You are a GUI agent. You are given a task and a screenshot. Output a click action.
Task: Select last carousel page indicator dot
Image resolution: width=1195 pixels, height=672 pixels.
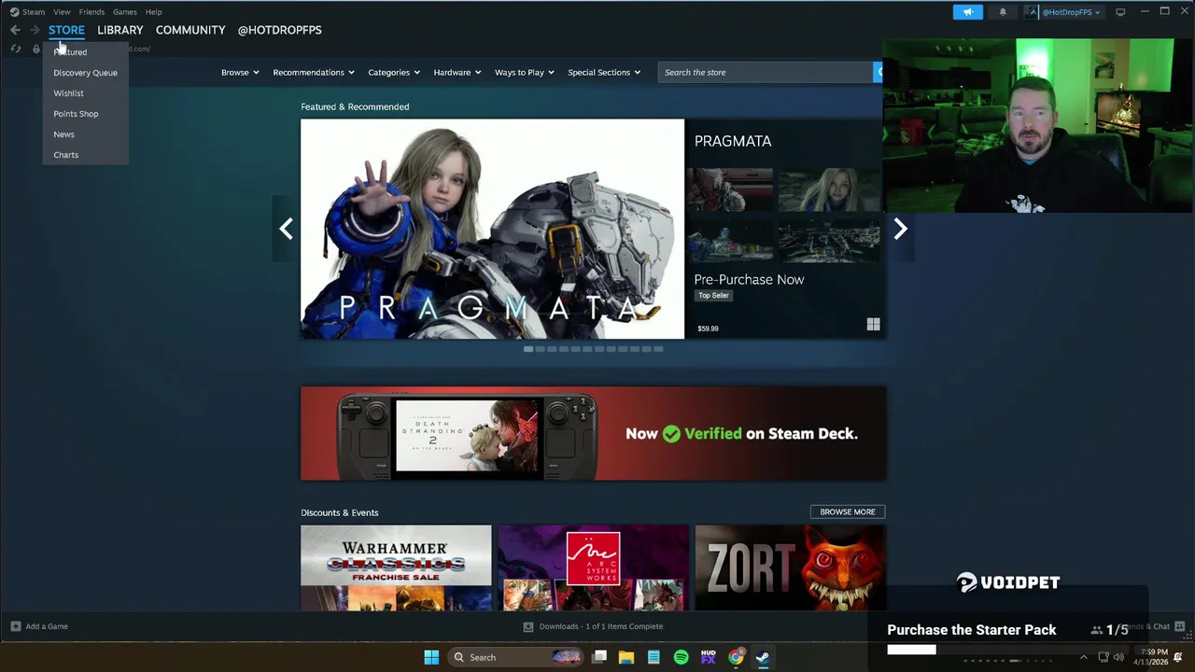click(658, 349)
